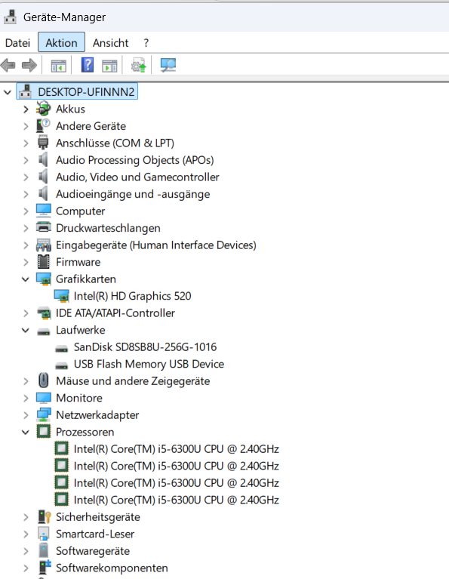Expand the Sicherheitsgeräte category
The height and width of the screenshot is (579, 449).
26,517
